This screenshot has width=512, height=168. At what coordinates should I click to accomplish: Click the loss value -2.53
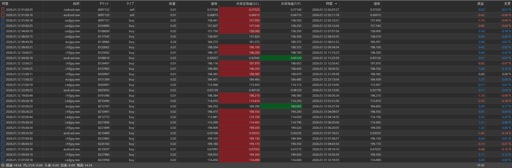[481, 101]
